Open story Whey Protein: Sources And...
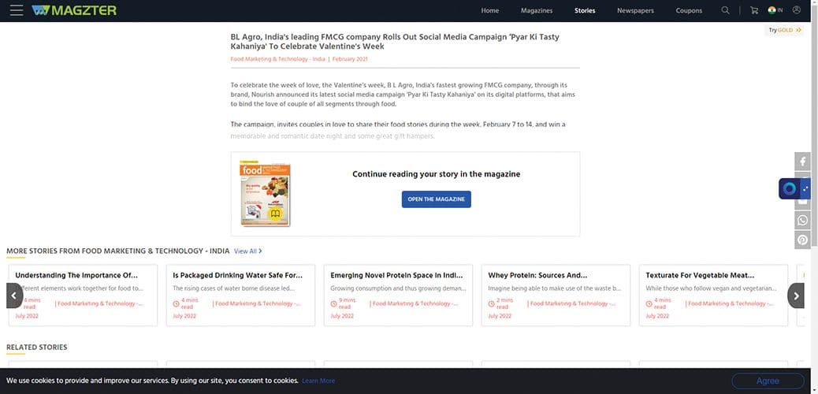The width and height of the screenshot is (818, 394). [537, 275]
